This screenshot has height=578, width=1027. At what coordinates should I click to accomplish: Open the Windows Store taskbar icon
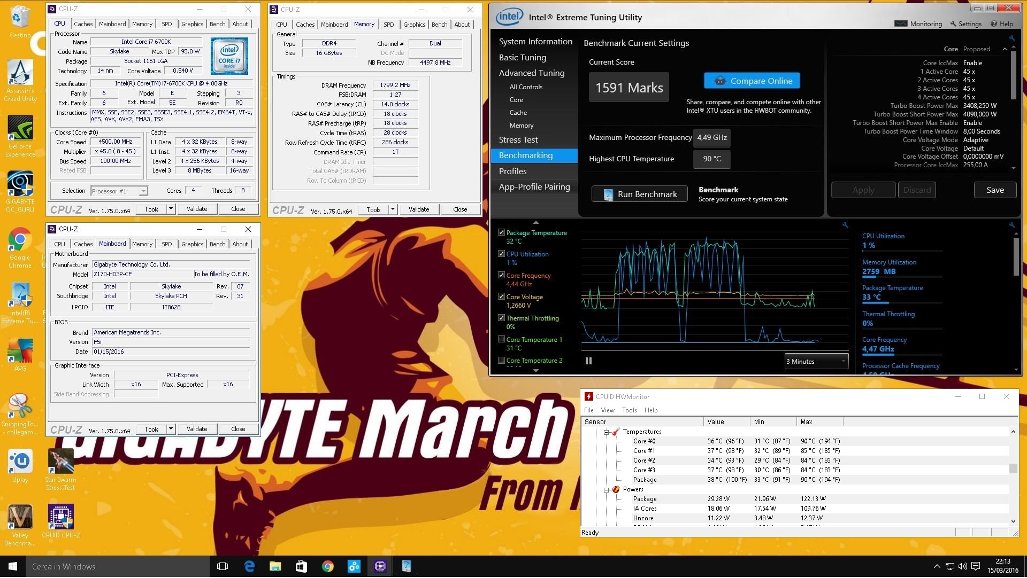click(x=301, y=567)
